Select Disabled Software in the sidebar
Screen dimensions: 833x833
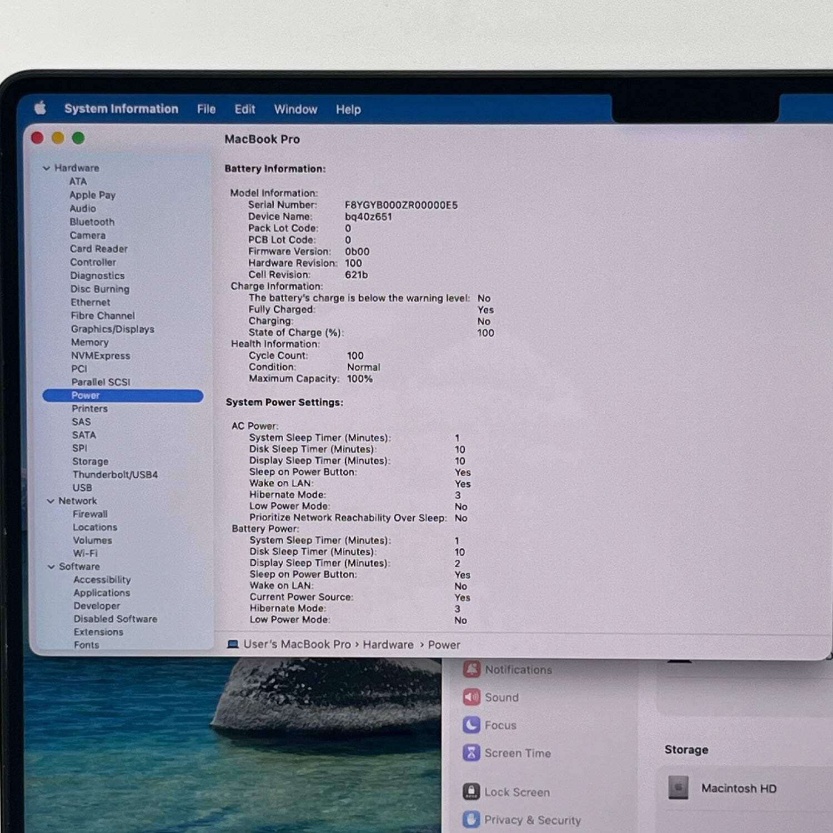tap(116, 619)
